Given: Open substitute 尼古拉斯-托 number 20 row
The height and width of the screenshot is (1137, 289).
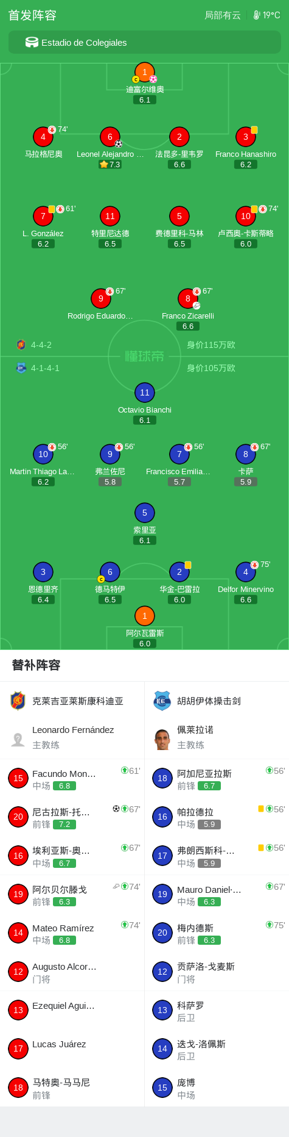Looking at the screenshot, I should pyautogui.click(x=72, y=817).
